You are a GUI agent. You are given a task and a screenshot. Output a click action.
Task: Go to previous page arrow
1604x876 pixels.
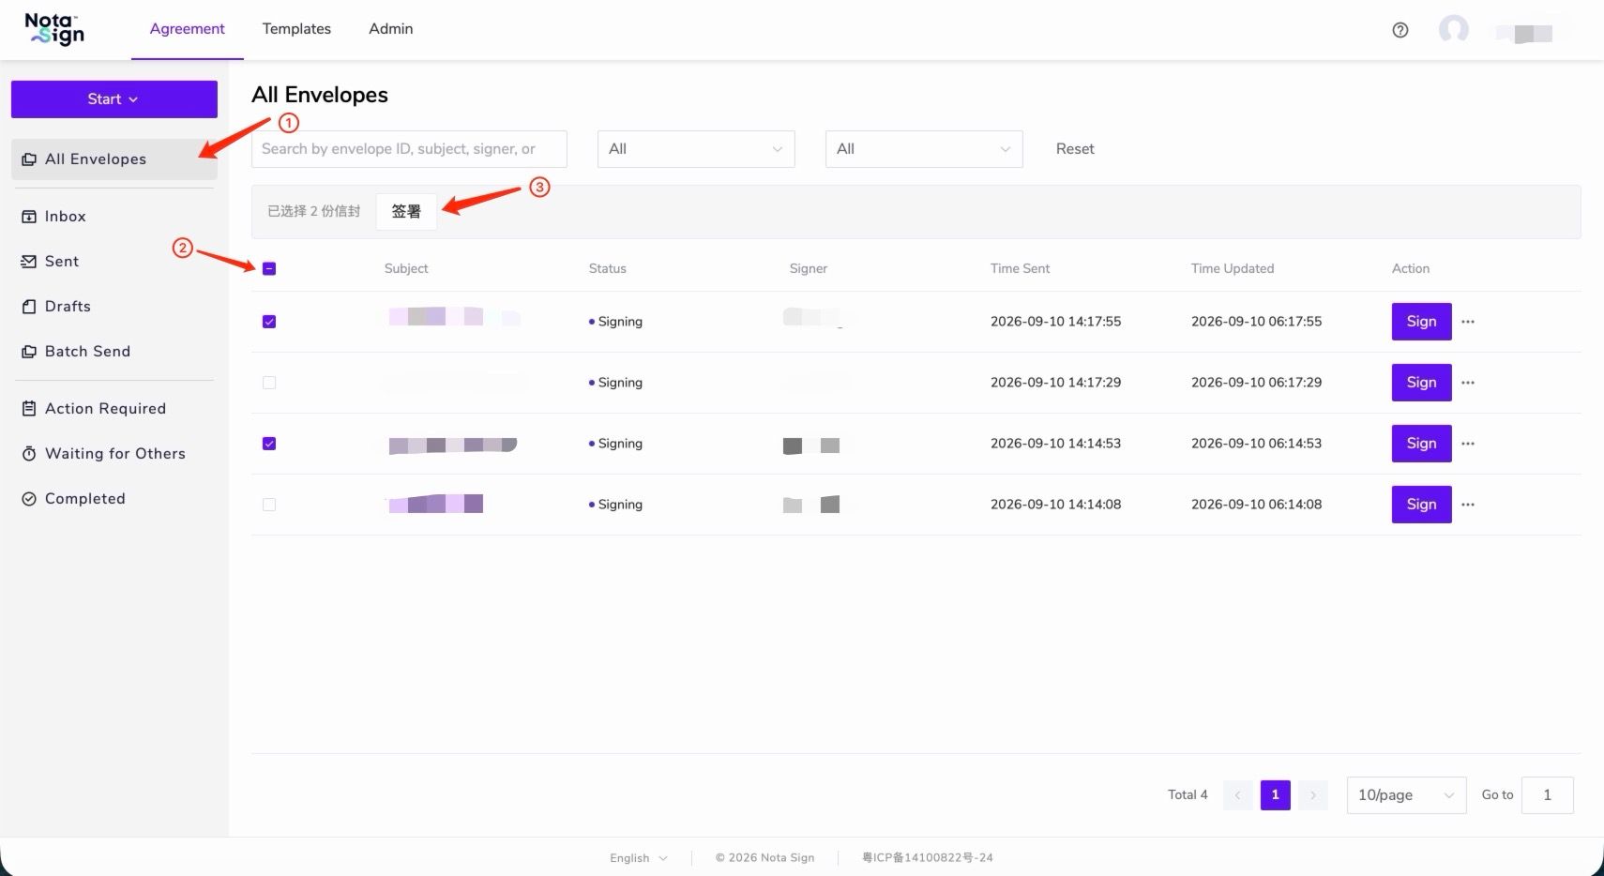(x=1238, y=795)
